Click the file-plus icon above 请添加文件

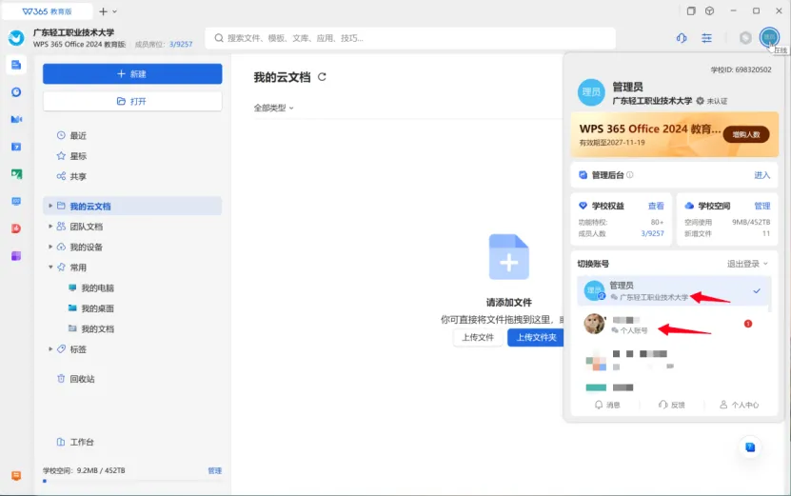(509, 257)
